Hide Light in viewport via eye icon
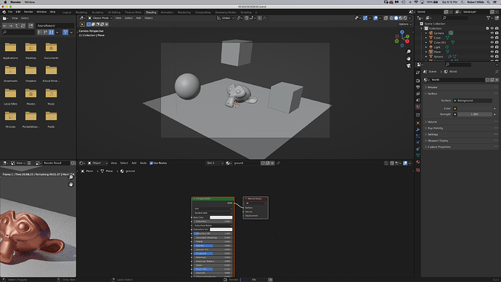This screenshot has width=501, height=282. 492,47
